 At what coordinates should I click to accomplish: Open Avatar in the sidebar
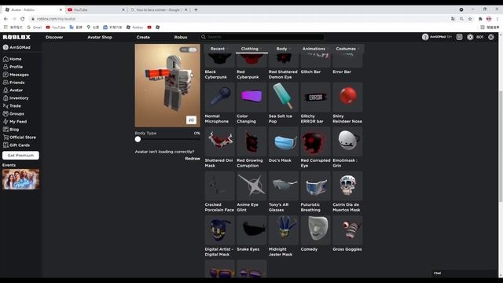click(x=13, y=90)
